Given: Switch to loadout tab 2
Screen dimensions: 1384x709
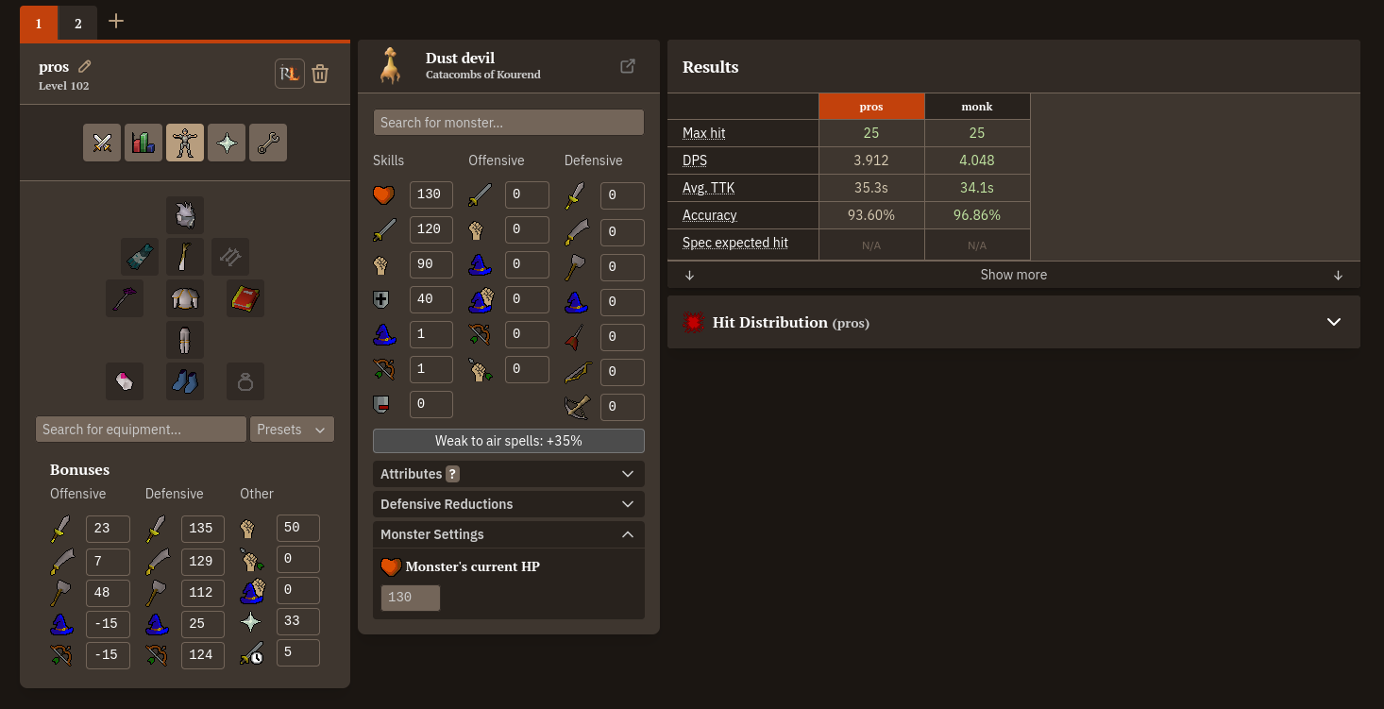Looking at the screenshot, I should point(78,24).
